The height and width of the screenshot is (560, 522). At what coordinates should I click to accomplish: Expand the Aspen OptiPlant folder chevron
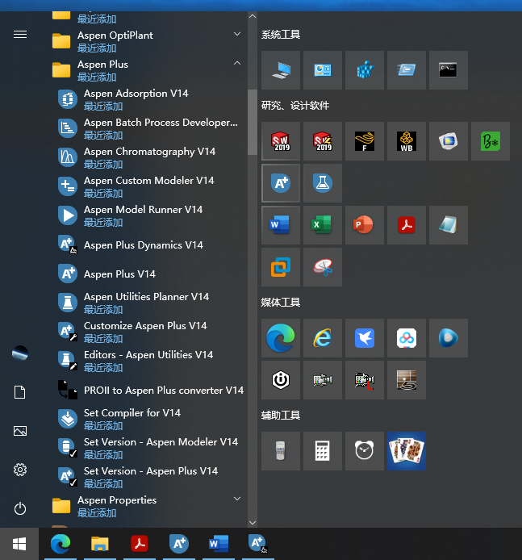click(x=237, y=34)
